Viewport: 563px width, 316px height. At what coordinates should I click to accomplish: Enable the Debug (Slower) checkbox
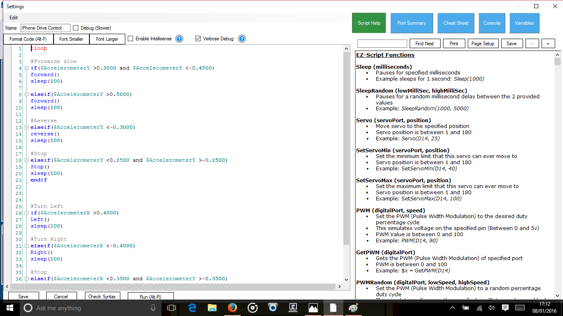[x=75, y=28]
